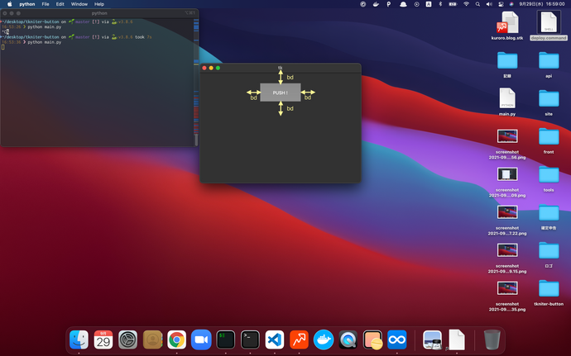Screen dimensions: 571x356
Task: Select screenshot thumbnail ending 35.png
Action: pos(507,288)
